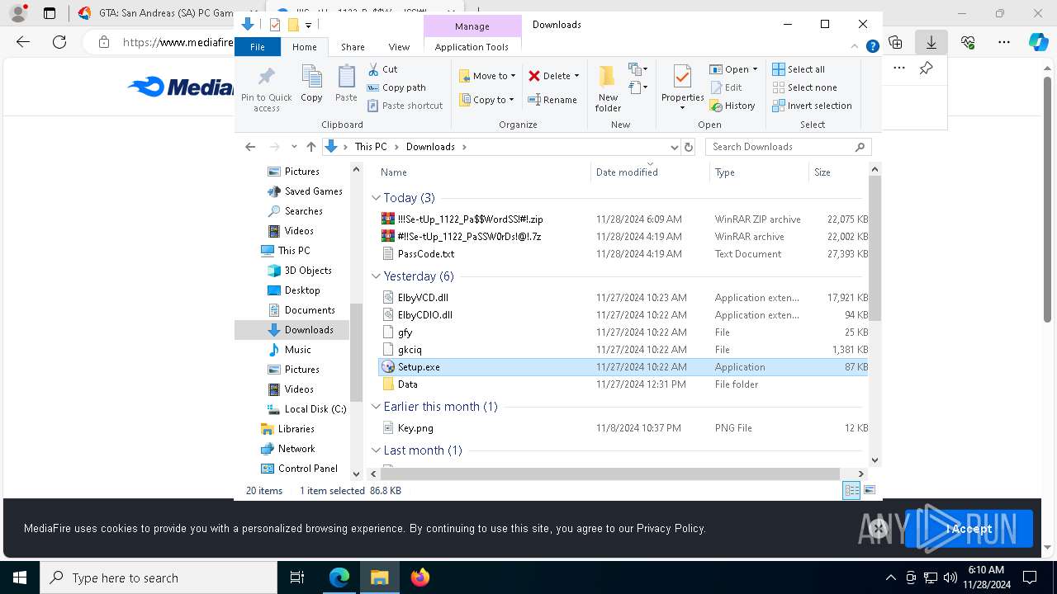Switch to large icons view in status bar
Screen dimensions: 1057x594
coord(869,490)
